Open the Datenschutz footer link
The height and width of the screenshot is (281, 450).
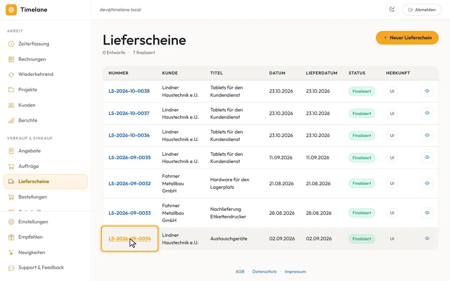[264, 272]
